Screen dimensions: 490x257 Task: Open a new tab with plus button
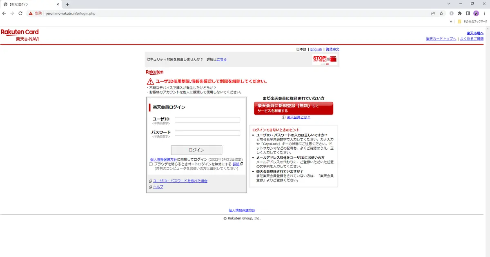click(67, 4)
